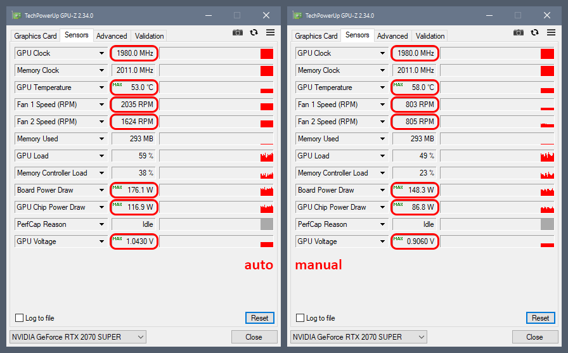Open GPU selector combo box in auto window
Viewport: 568px width, 353px height.
point(78,337)
